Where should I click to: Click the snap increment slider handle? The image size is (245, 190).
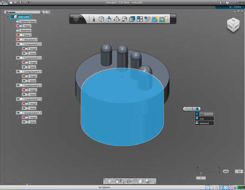click(201, 173)
